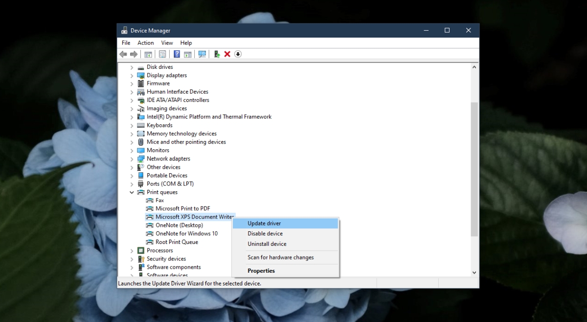Toggle the console tree pane icon

coord(148,54)
